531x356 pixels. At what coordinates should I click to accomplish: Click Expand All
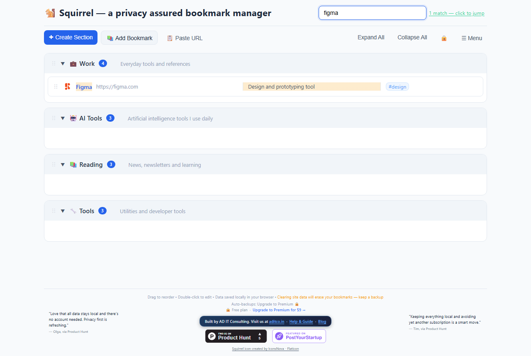coord(371,37)
